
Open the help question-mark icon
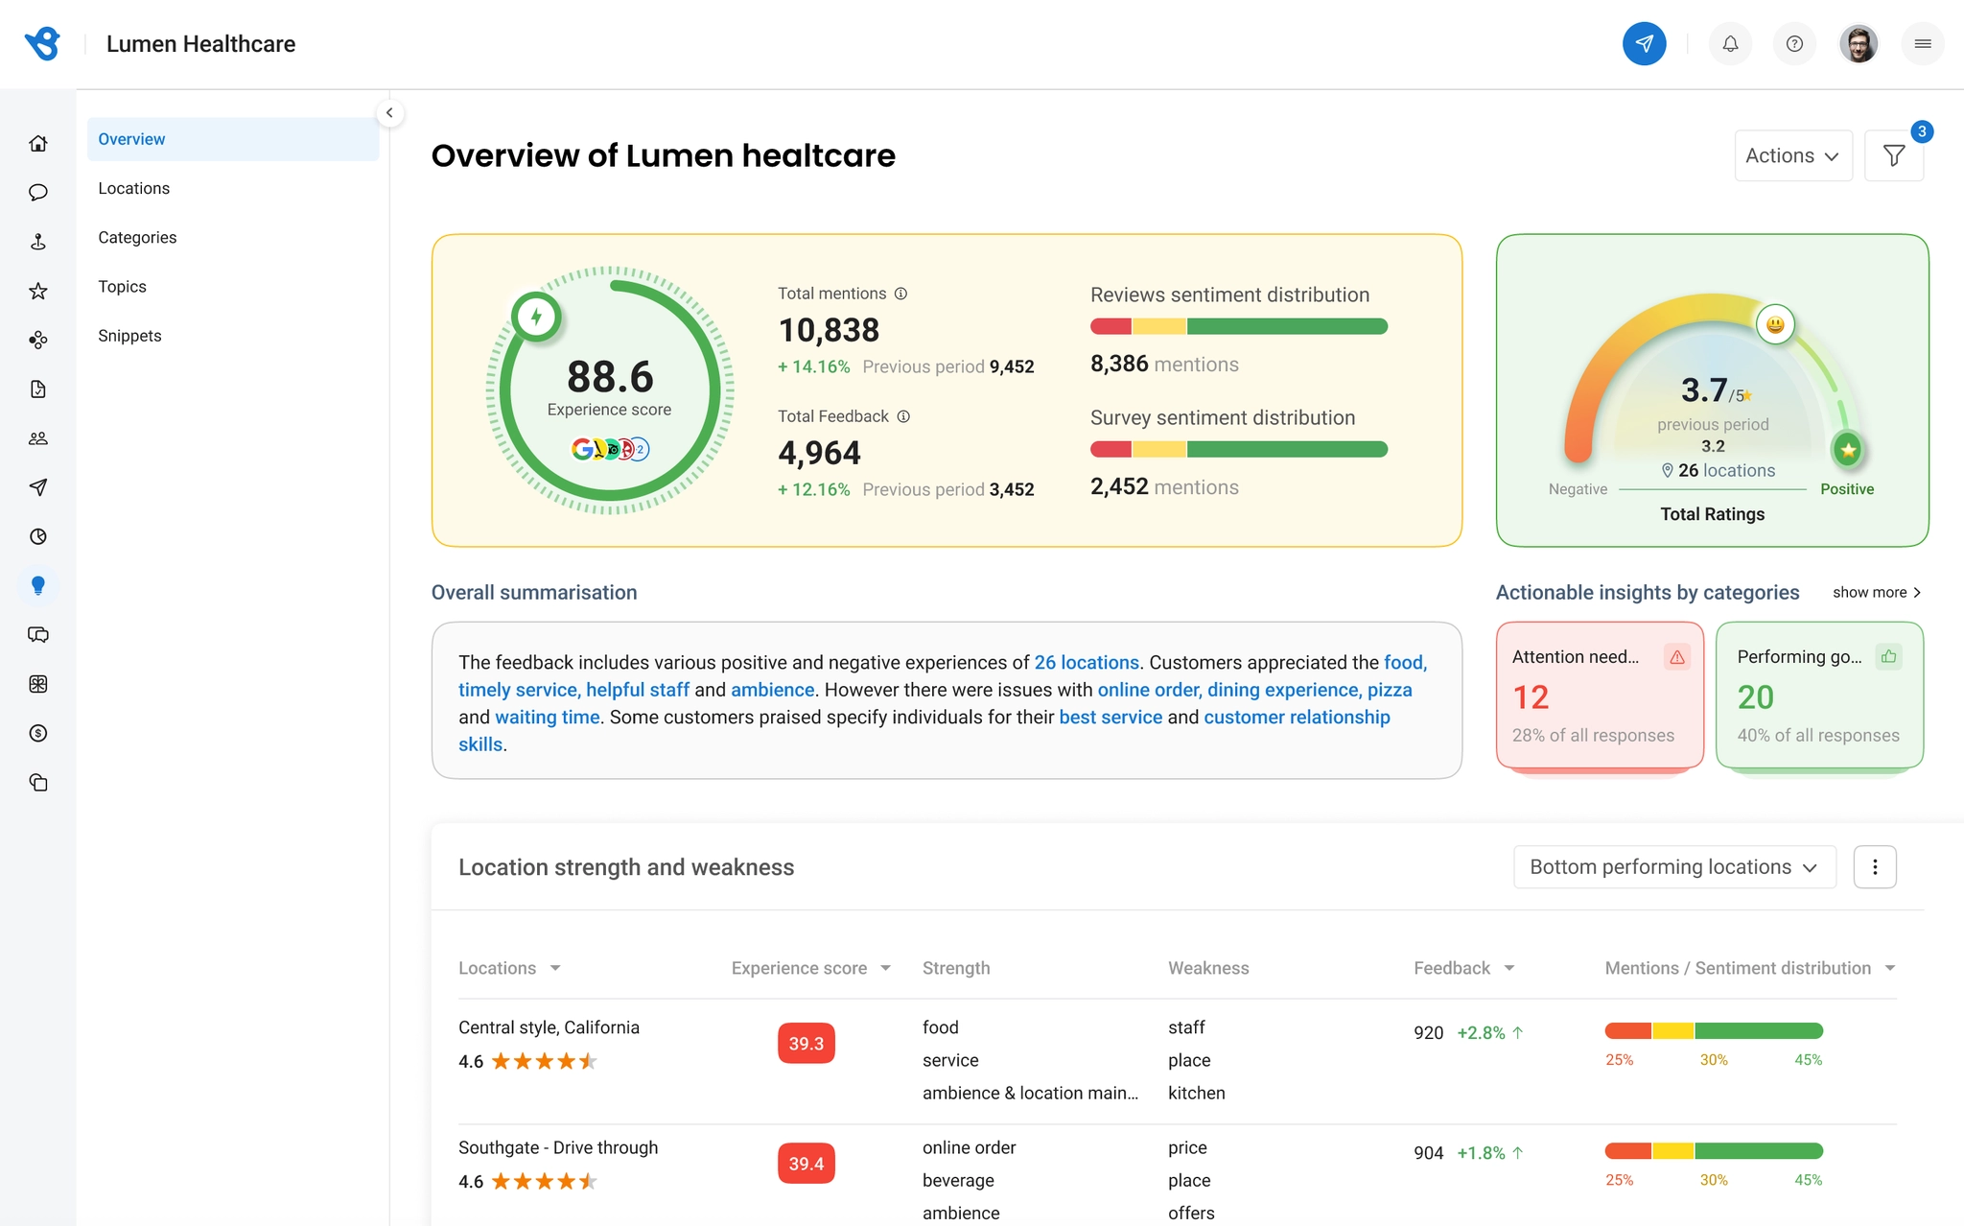(1794, 44)
